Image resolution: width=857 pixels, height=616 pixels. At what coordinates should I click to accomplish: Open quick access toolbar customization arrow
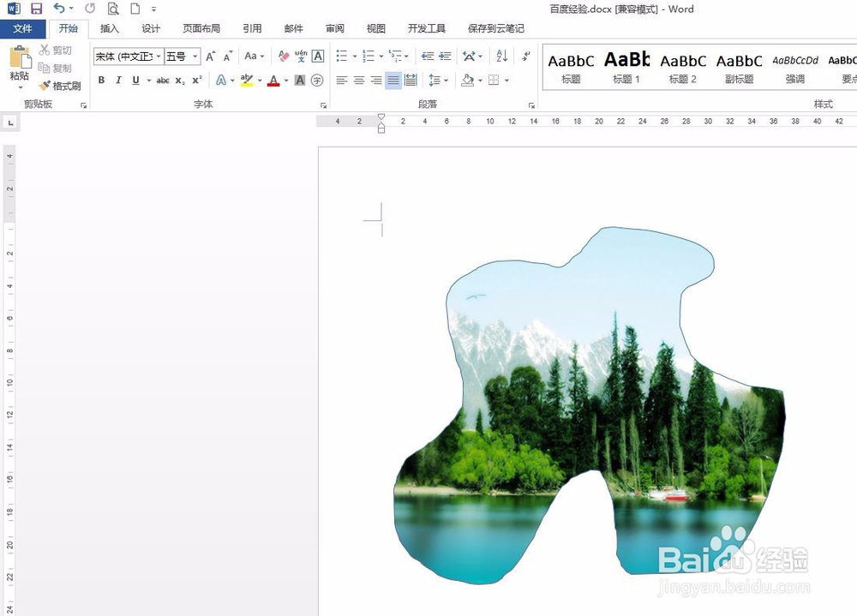click(x=153, y=9)
